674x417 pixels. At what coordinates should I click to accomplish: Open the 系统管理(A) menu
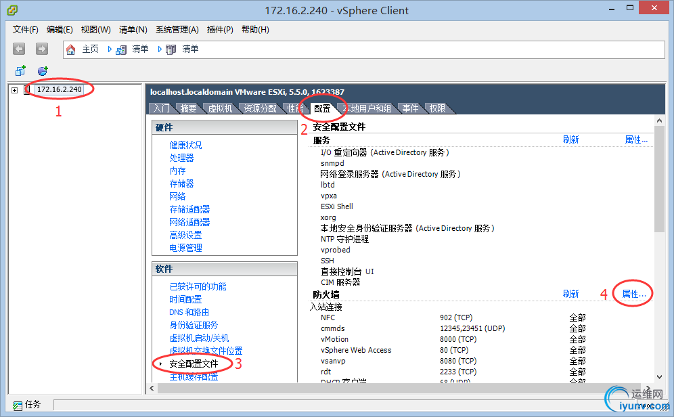click(177, 30)
